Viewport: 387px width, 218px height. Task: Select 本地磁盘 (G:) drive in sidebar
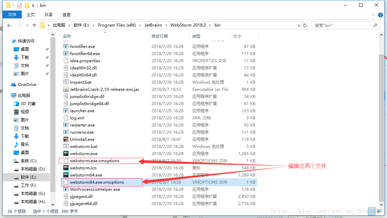33,193
